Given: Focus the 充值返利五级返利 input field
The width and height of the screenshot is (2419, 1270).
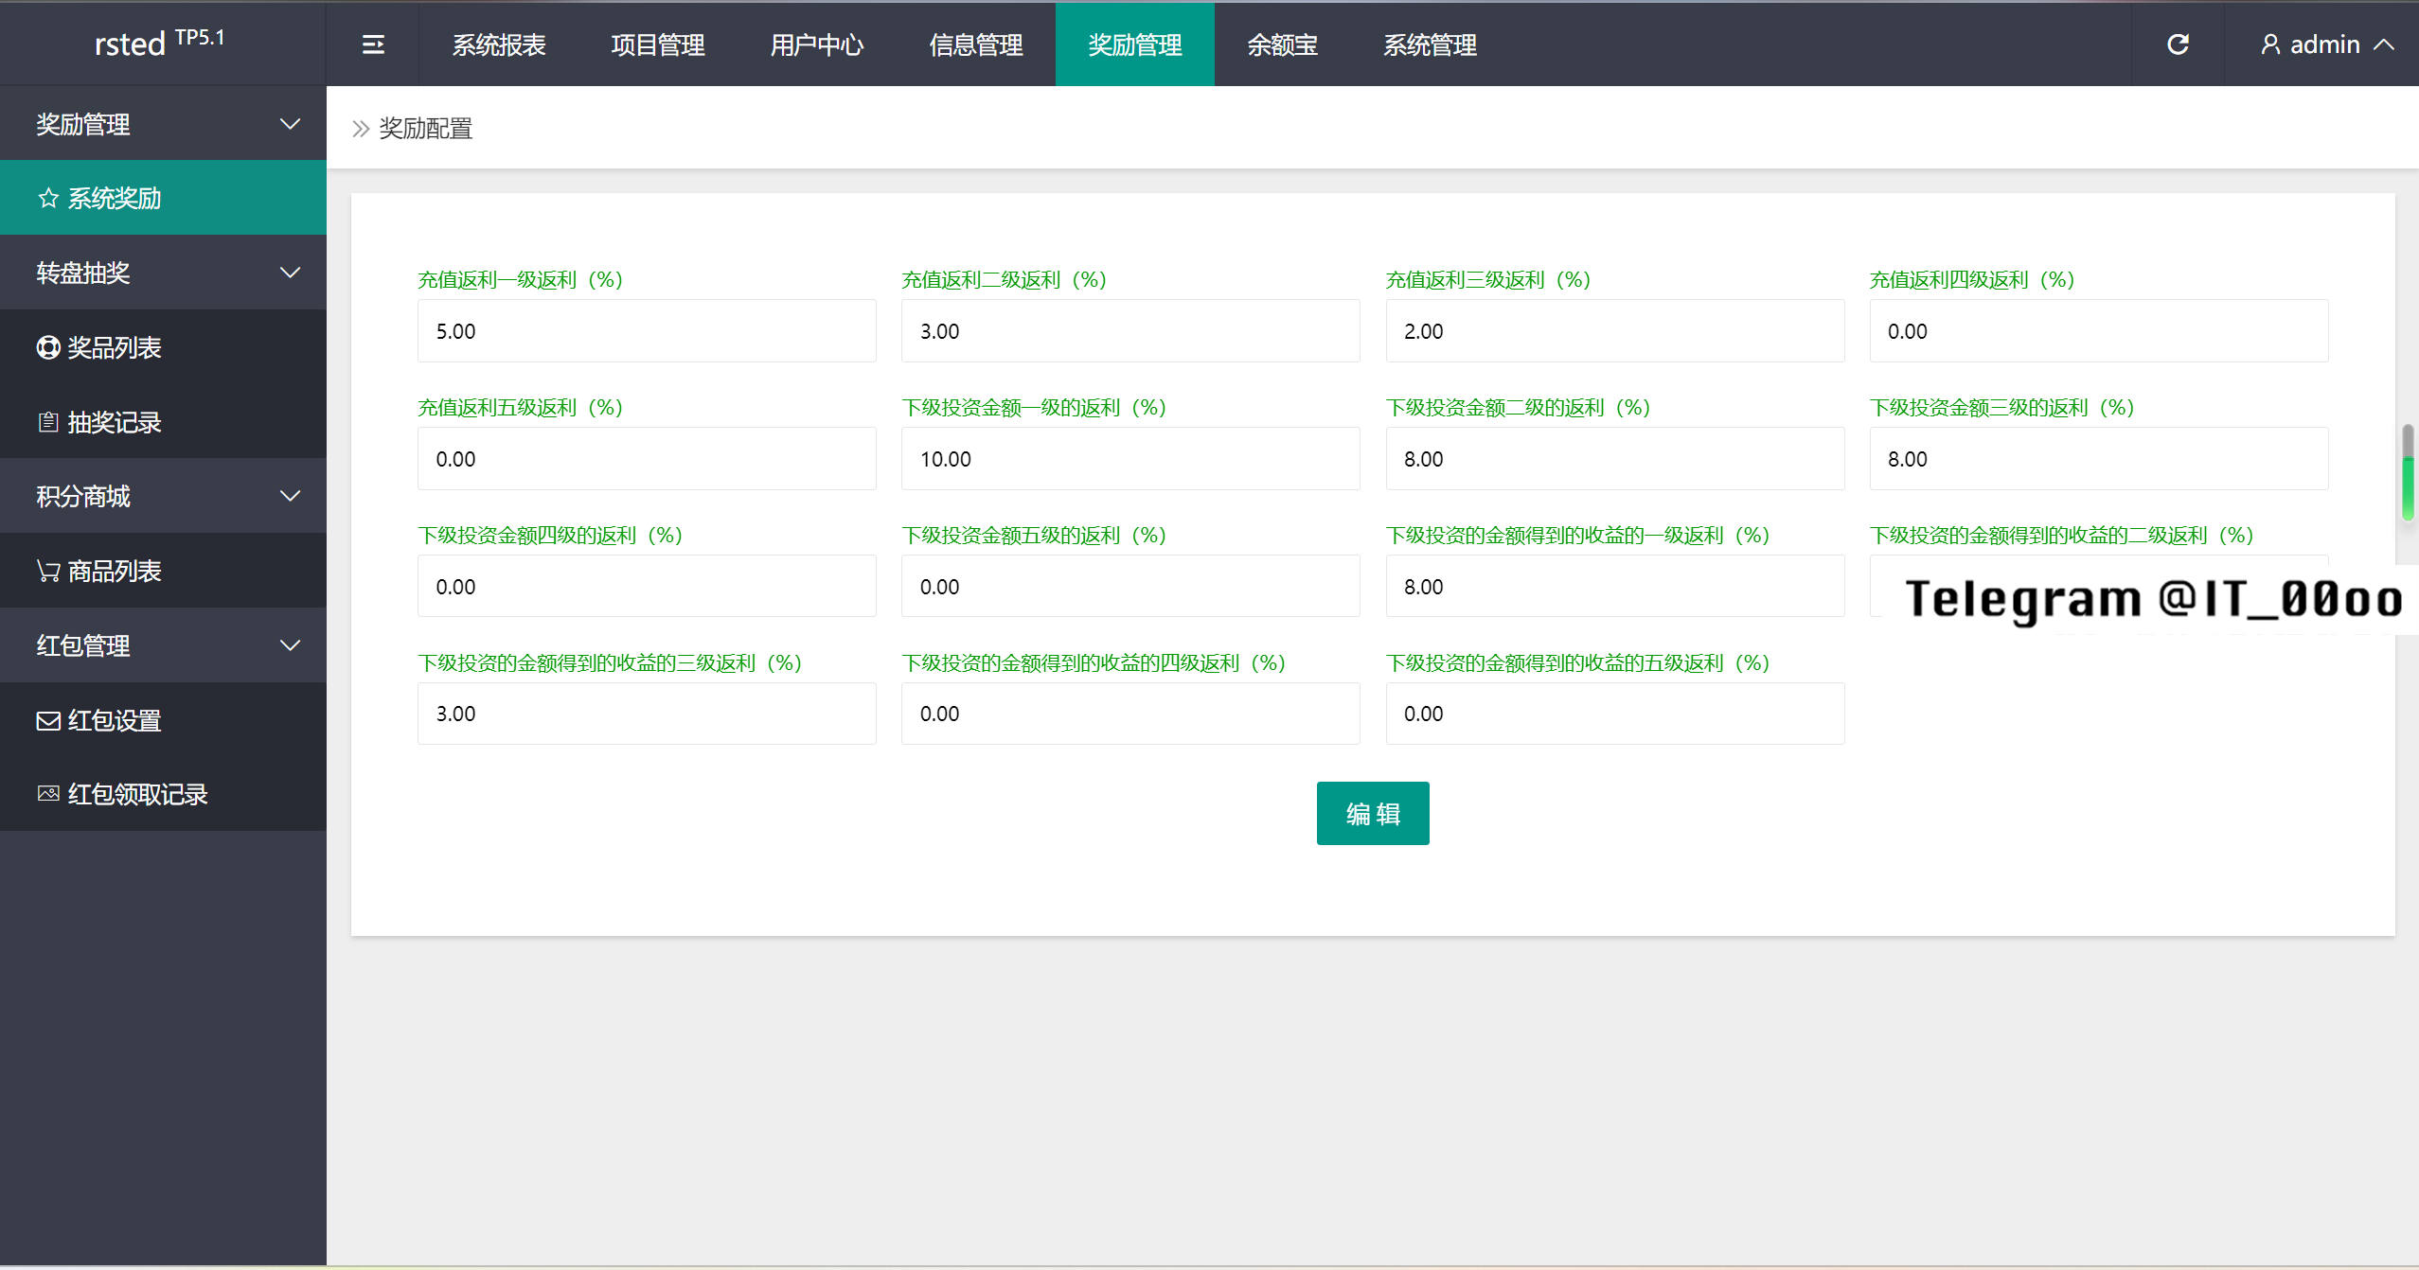Looking at the screenshot, I should [647, 459].
